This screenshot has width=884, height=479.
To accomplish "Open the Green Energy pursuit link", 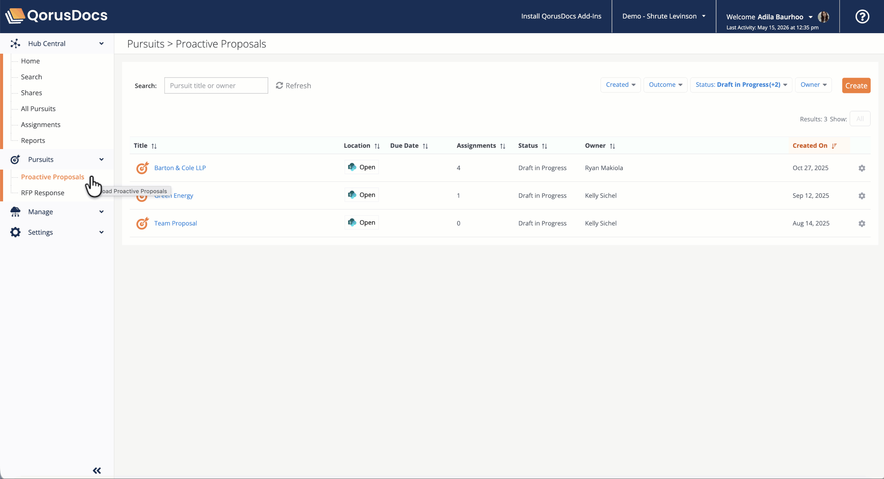I will pyautogui.click(x=174, y=196).
